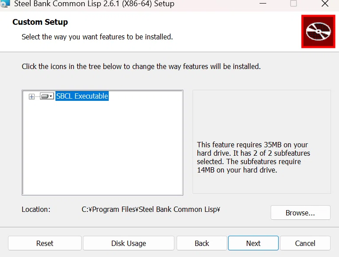This screenshot has height=257, width=339.
Task: Click the setup icon in title bar
Action: 5,4
